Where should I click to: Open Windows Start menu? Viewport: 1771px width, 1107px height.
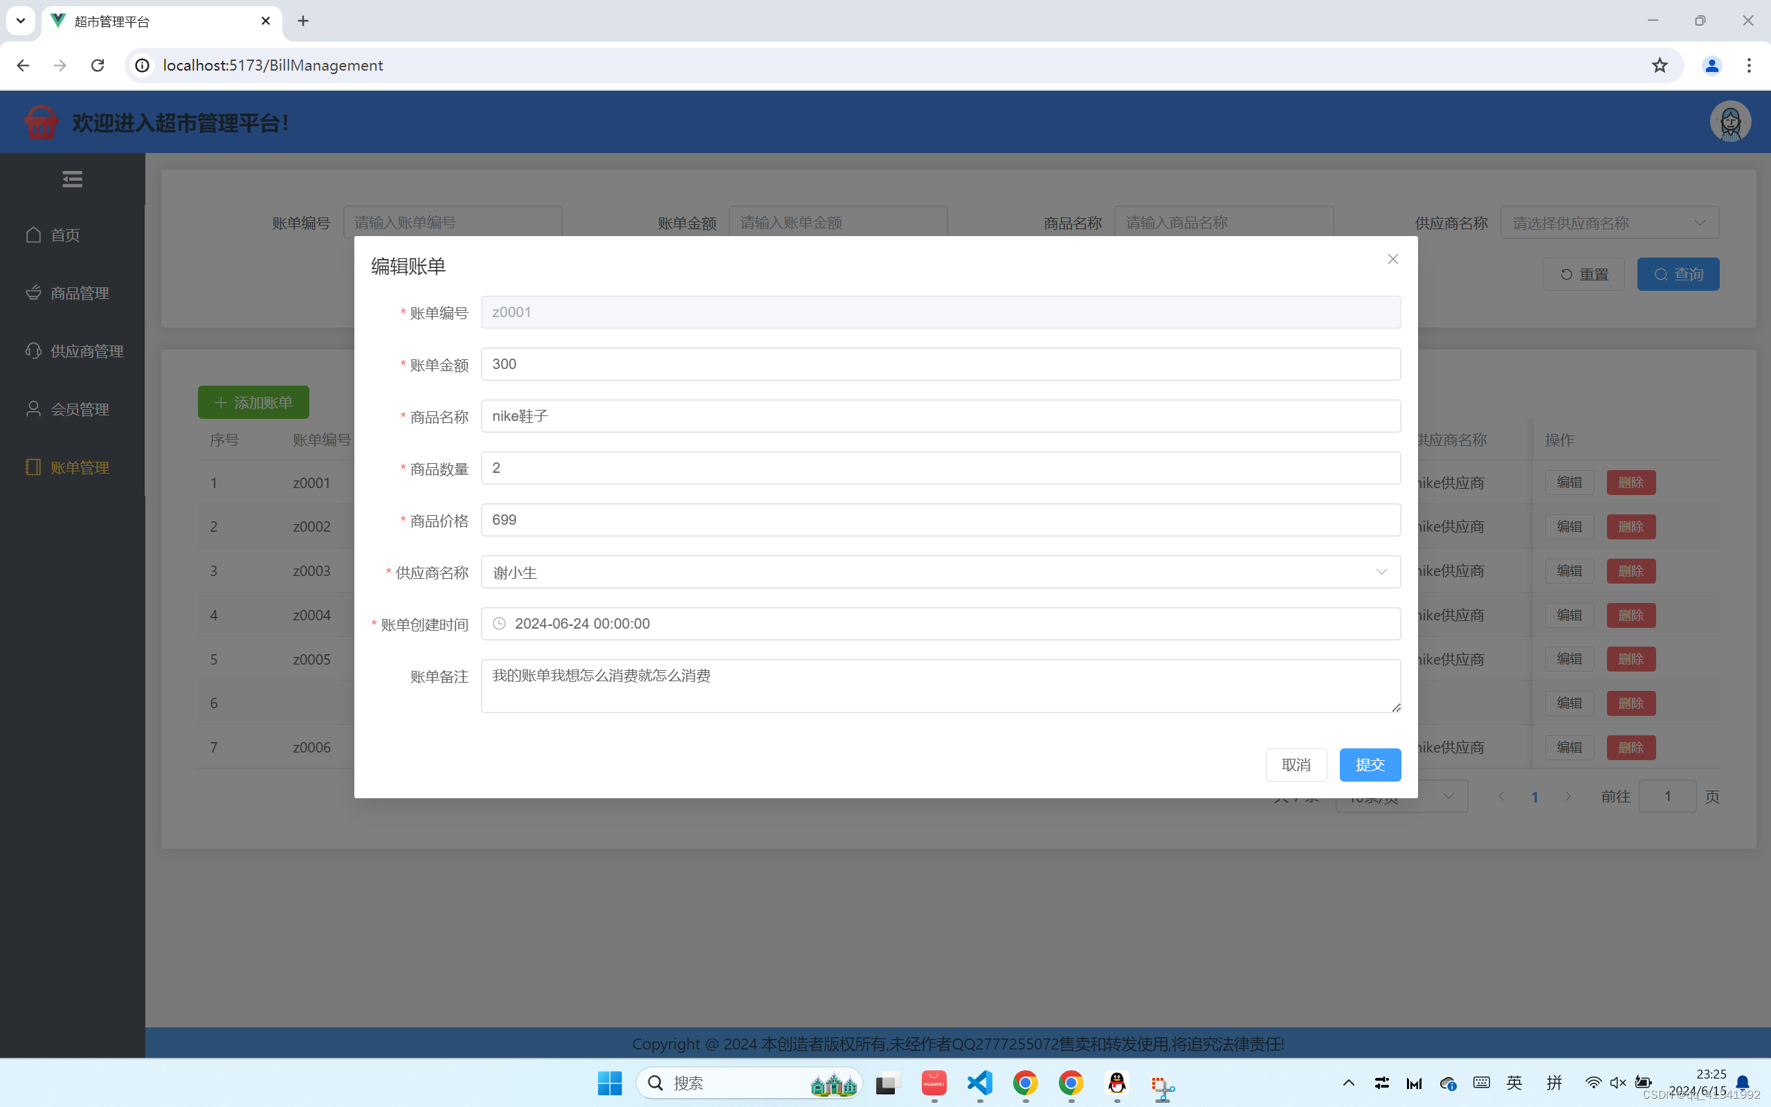[609, 1083]
